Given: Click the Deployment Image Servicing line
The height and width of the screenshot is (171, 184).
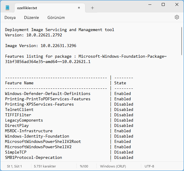Looking at the screenshot, I should coord(59,30).
